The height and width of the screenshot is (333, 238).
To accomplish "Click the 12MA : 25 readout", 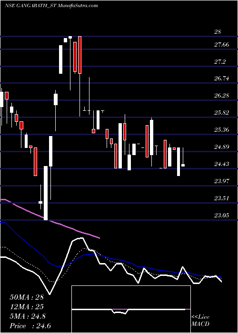I will click(x=27, y=307).
